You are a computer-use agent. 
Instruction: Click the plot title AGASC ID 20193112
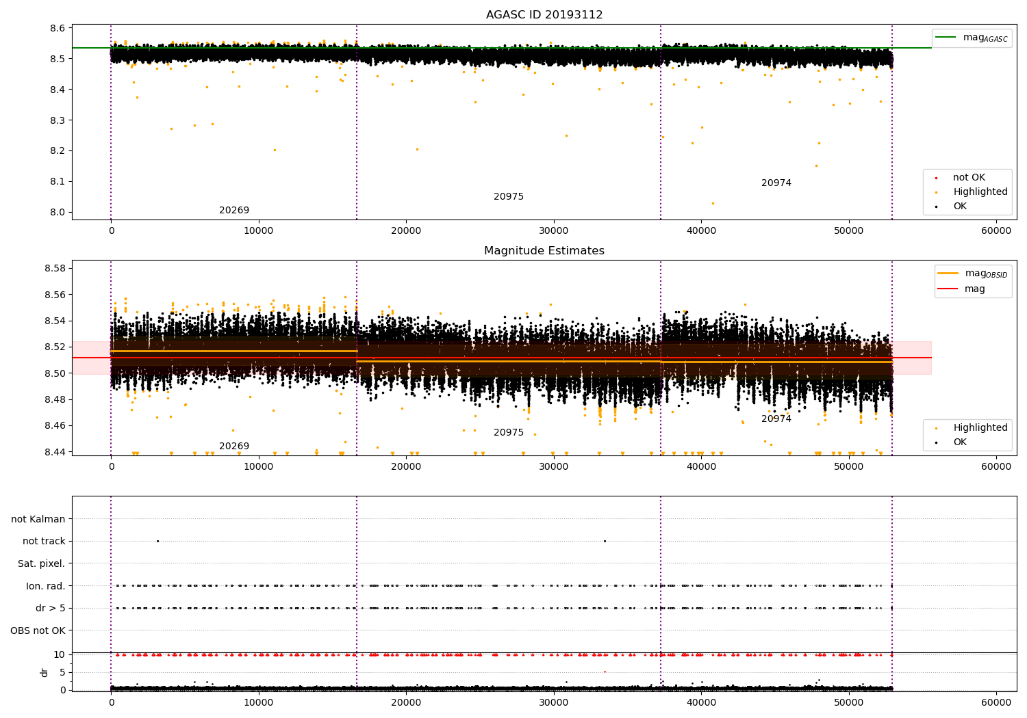(544, 15)
